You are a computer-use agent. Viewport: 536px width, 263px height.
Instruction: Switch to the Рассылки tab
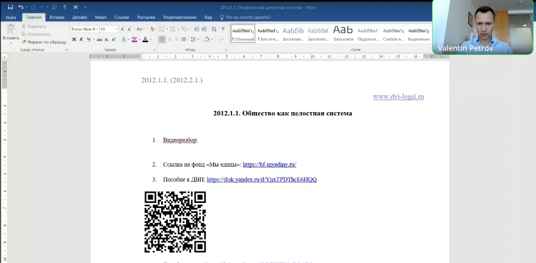click(146, 17)
